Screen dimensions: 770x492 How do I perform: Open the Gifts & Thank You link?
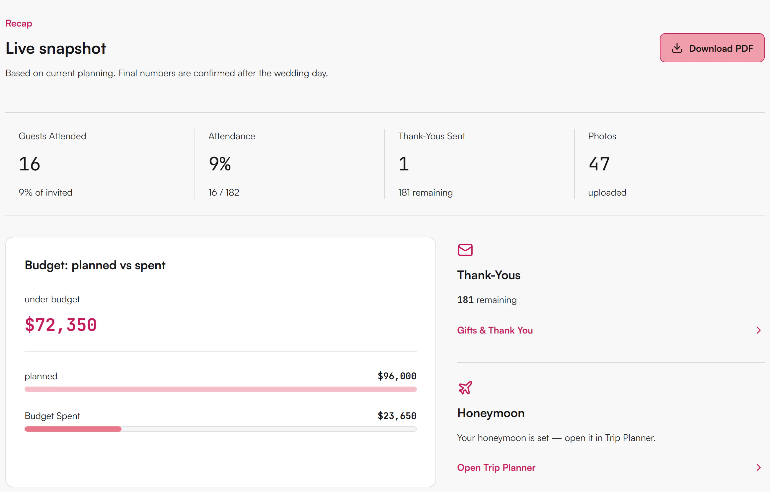495,330
